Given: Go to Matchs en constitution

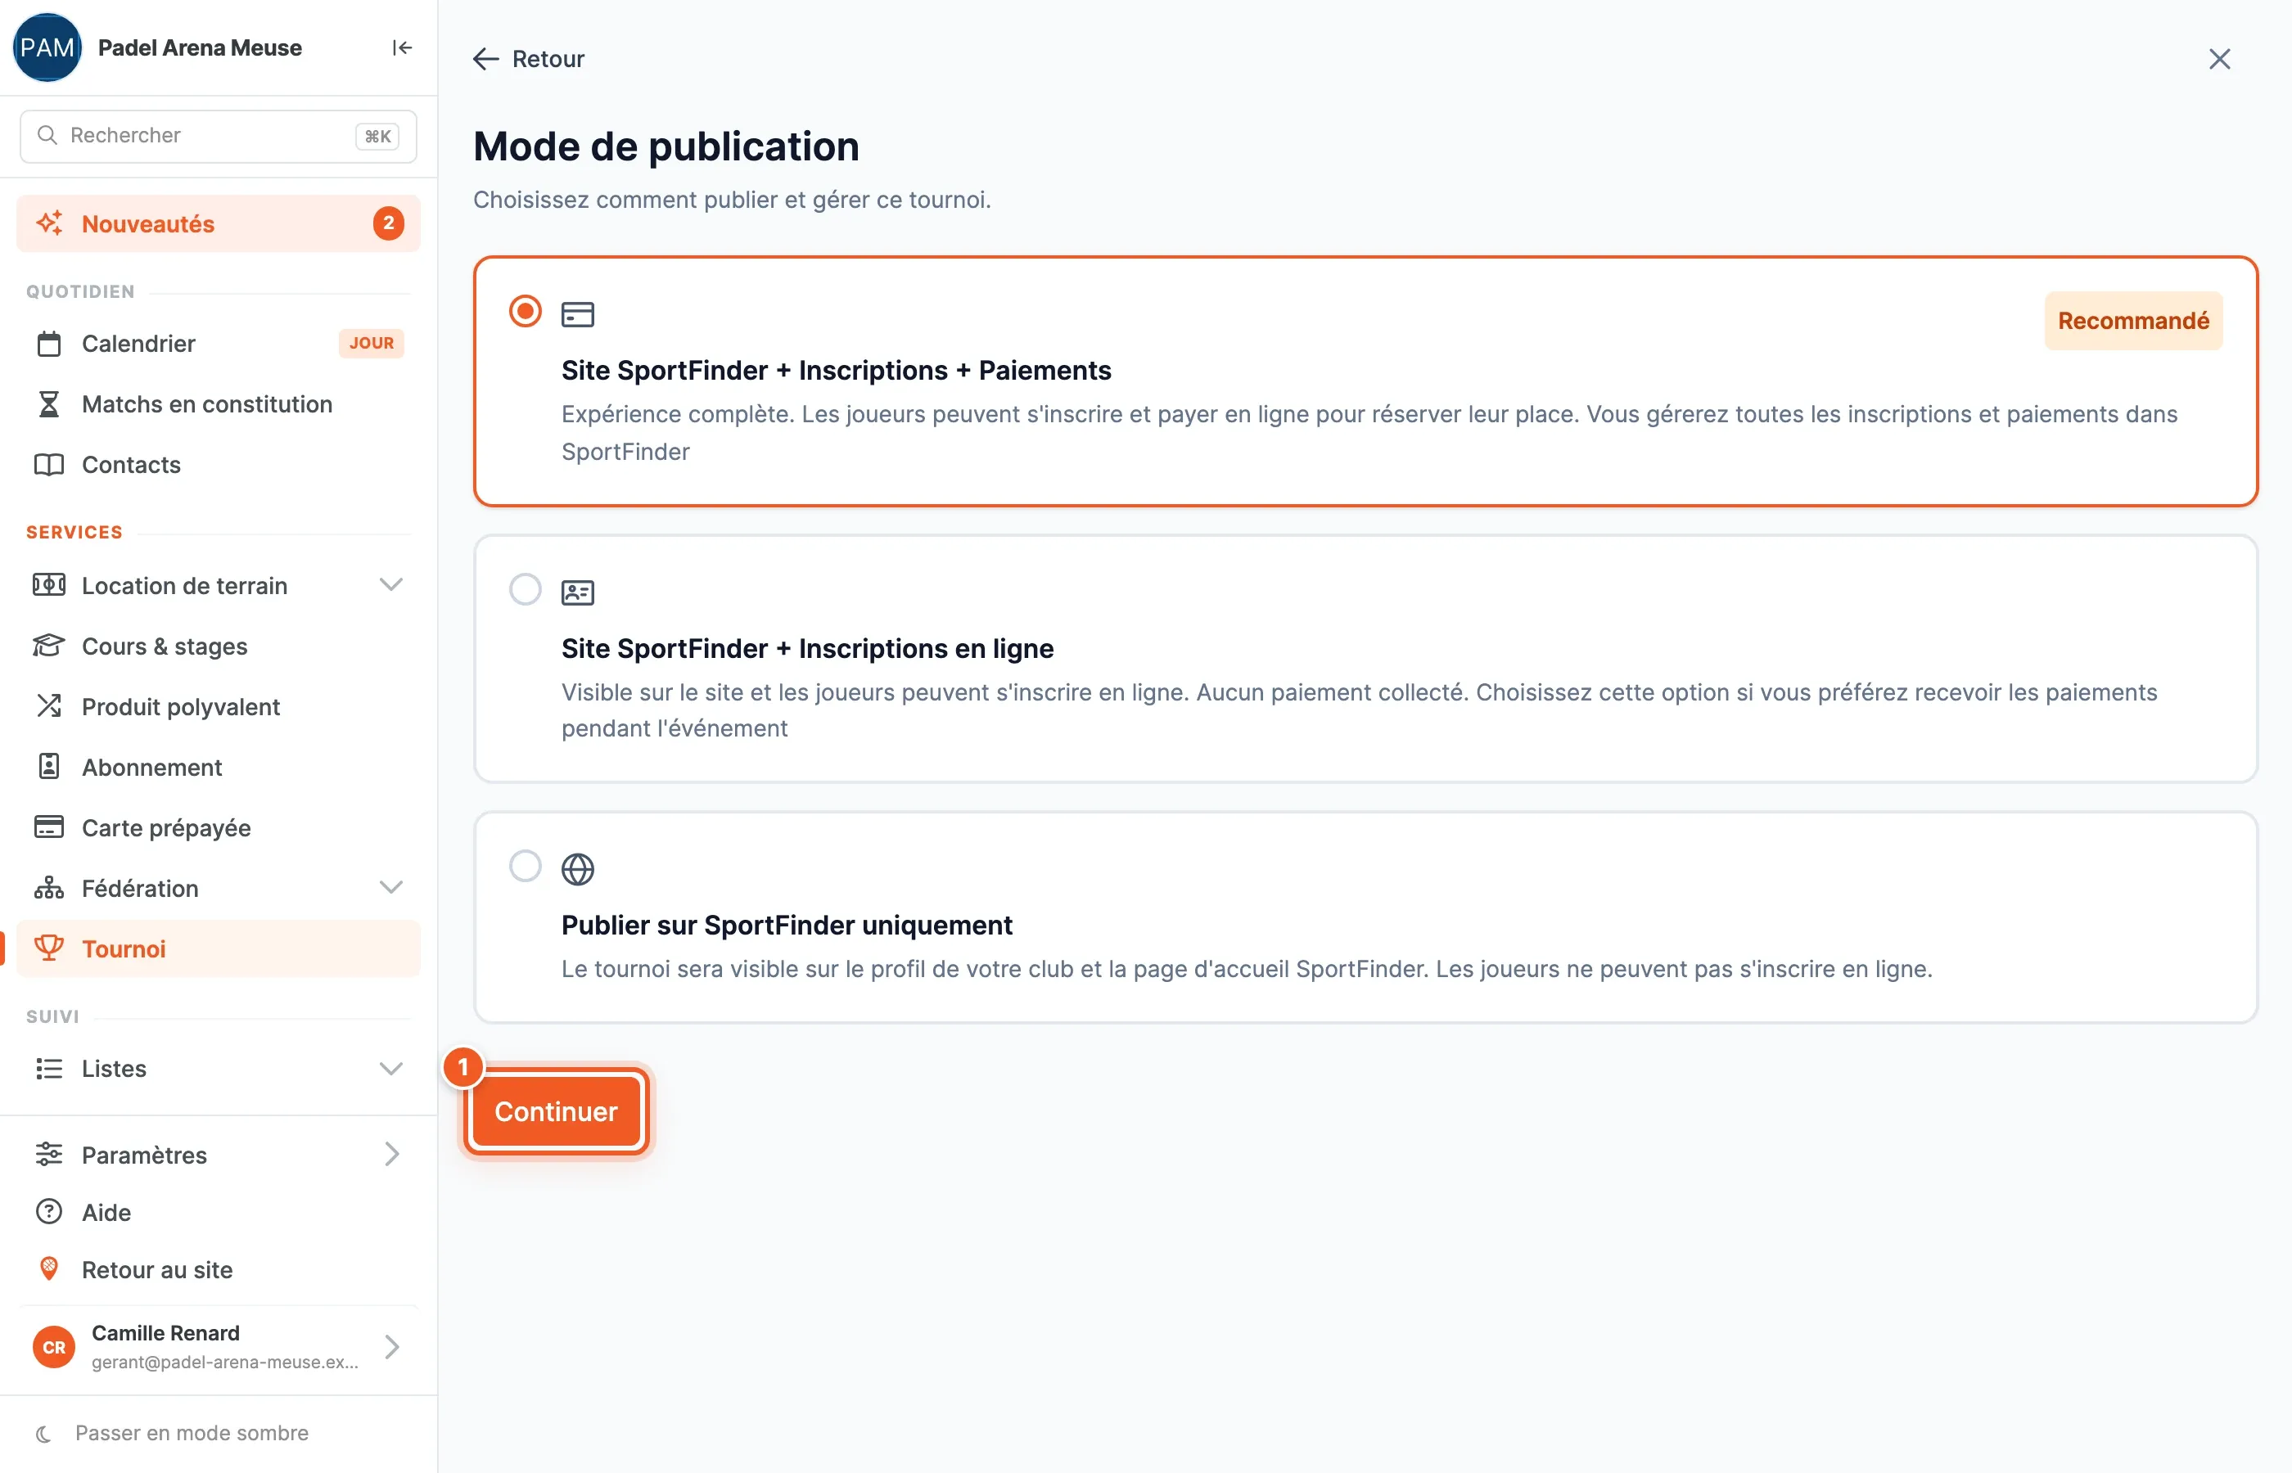Looking at the screenshot, I should (x=218, y=403).
